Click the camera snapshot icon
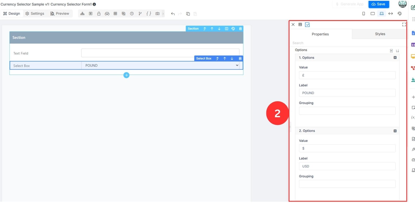The image size is (415, 203). [x=157, y=14]
